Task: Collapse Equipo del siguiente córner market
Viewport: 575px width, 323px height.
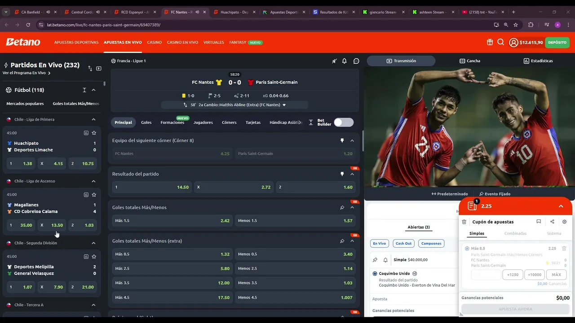Action: point(352,140)
